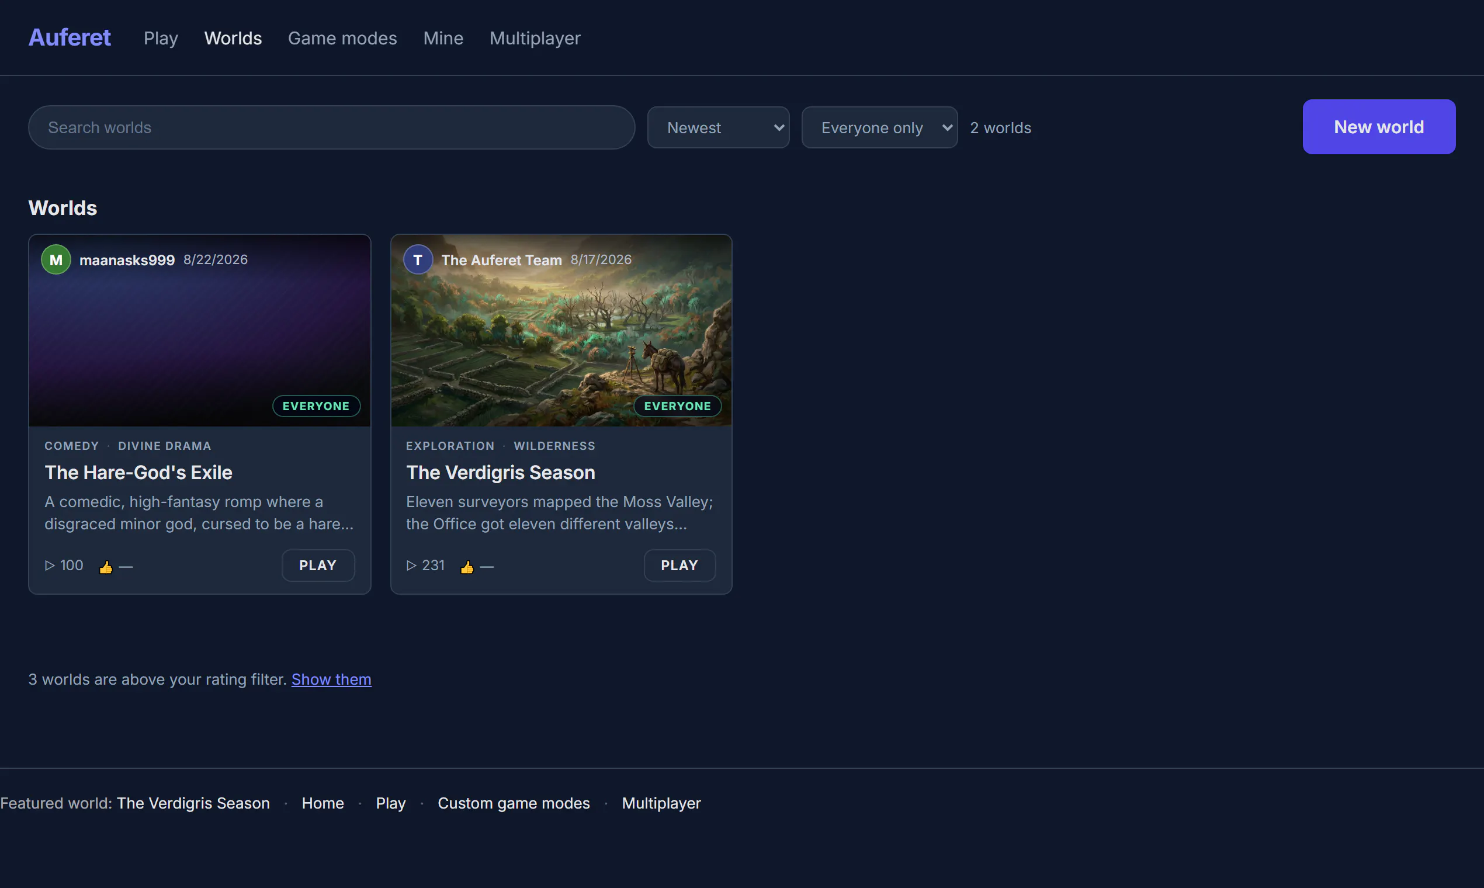This screenshot has height=888, width=1484.
Task: Go to the Worlds tab
Action: pos(233,39)
